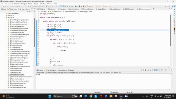Open the Refactor menu
Viewport: 176px width, 99px height.
pos(17,4)
